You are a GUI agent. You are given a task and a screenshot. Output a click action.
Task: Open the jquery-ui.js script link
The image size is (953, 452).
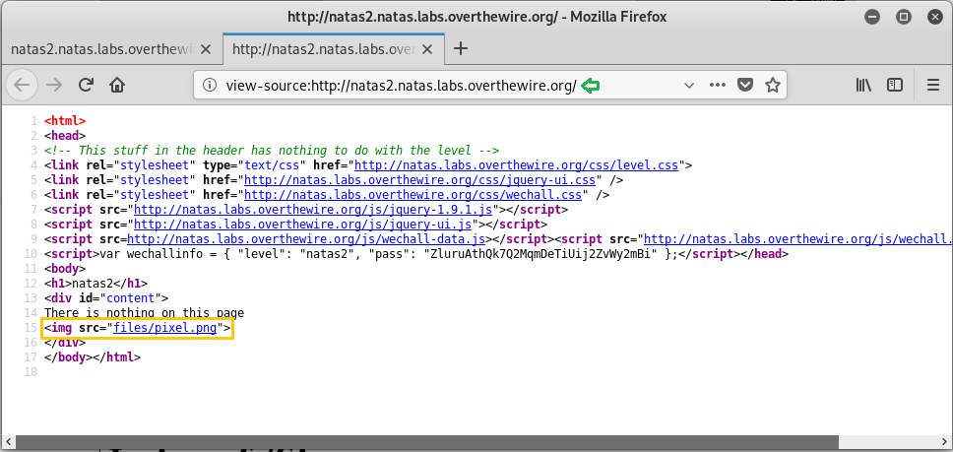[303, 225]
